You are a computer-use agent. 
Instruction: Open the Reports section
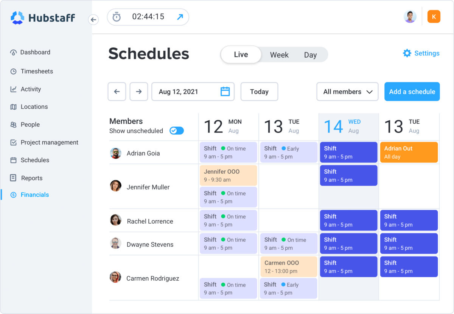click(x=31, y=178)
